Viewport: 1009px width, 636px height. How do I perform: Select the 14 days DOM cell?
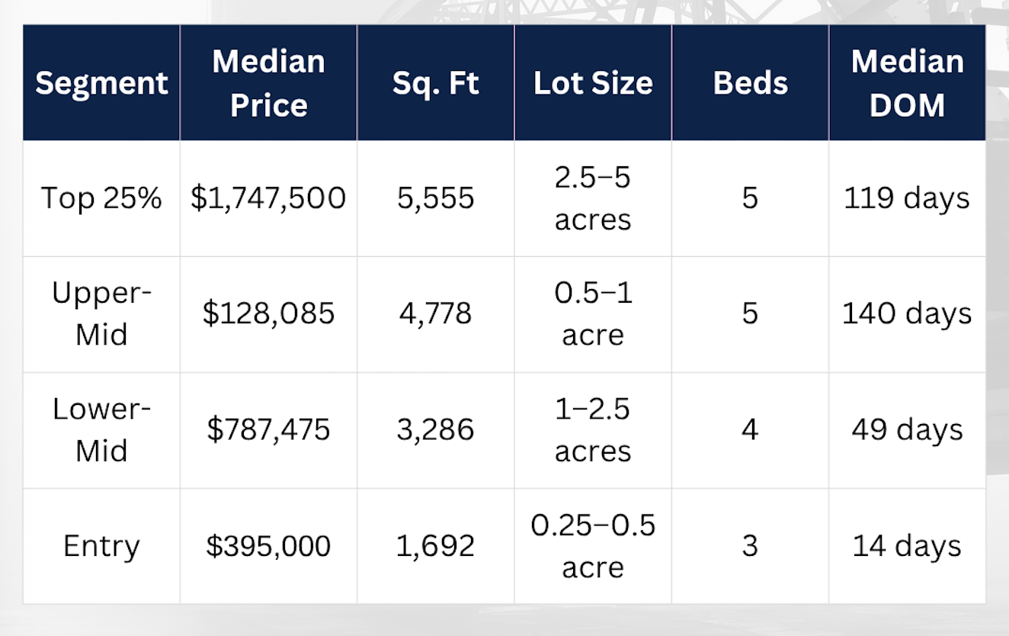click(x=907, y=546)
